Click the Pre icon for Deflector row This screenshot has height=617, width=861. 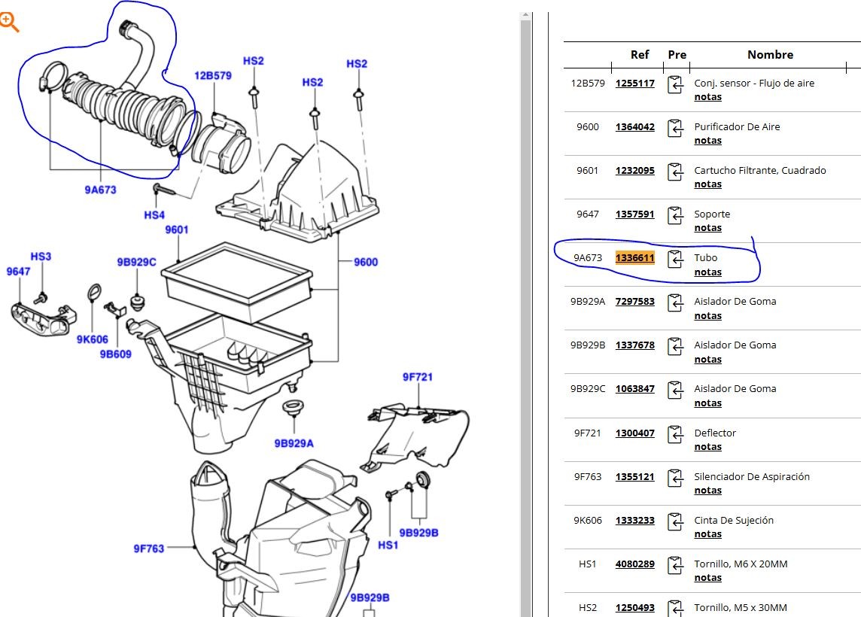(x=675, y=434)
